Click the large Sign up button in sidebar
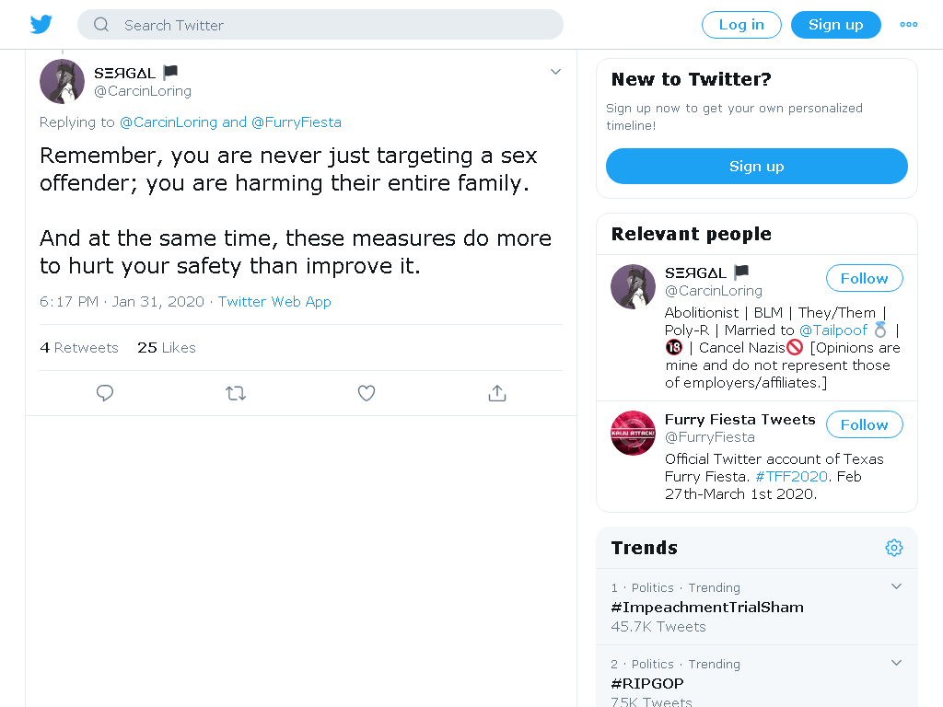The height and width of the screenshot is (707, 943). coord(757,167)
